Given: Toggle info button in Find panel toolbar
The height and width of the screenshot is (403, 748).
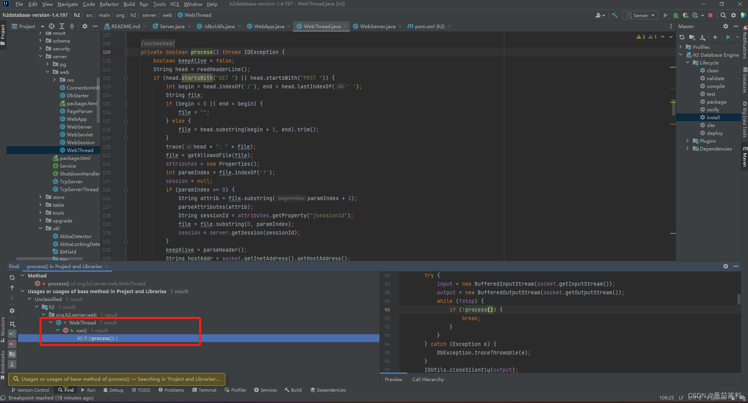Looking at the screenshot, I should pyautogui.click(x=12, y=364).
